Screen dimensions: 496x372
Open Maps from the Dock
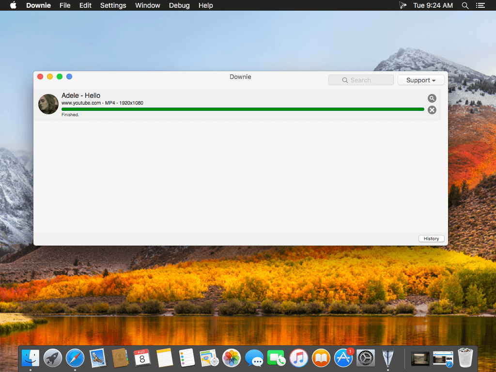[209, 358]
